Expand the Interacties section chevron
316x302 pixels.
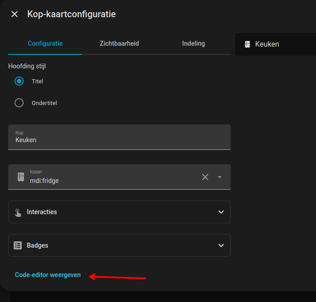[x=221, y=212]
